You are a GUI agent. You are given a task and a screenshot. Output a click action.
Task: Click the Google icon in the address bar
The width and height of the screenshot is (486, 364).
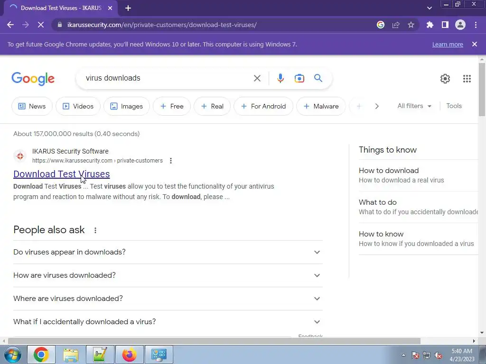(x=381, y=25)
